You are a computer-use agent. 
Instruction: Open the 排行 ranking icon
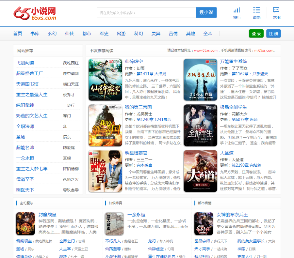237,13
